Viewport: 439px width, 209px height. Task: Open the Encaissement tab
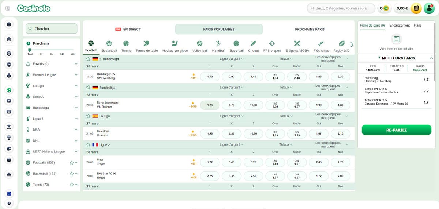(x=399, y=26)
